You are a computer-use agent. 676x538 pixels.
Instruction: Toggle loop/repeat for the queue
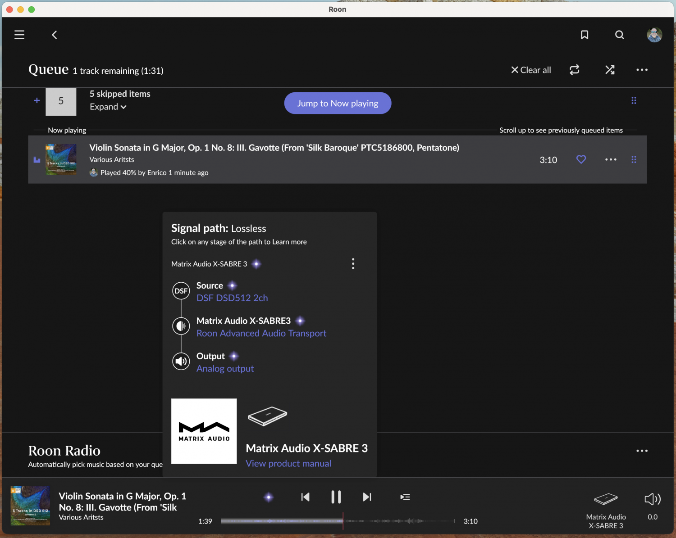click(574, 70)
